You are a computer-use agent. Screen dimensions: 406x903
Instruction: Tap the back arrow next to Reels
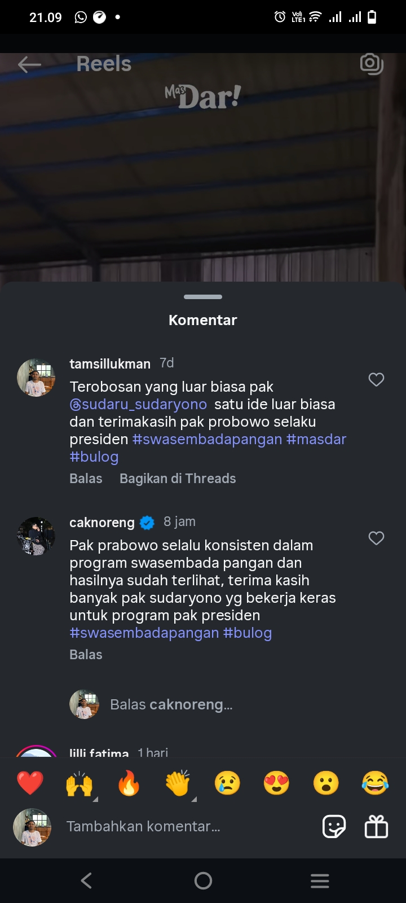29,64
